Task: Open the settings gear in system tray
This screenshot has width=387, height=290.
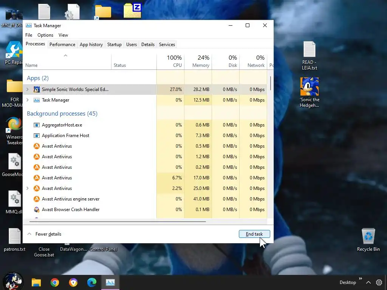Action: coord(379,282)
